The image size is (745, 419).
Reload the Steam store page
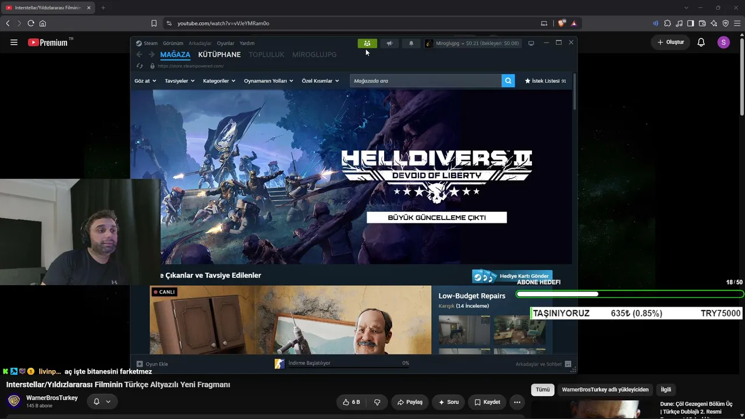(140, 66)
